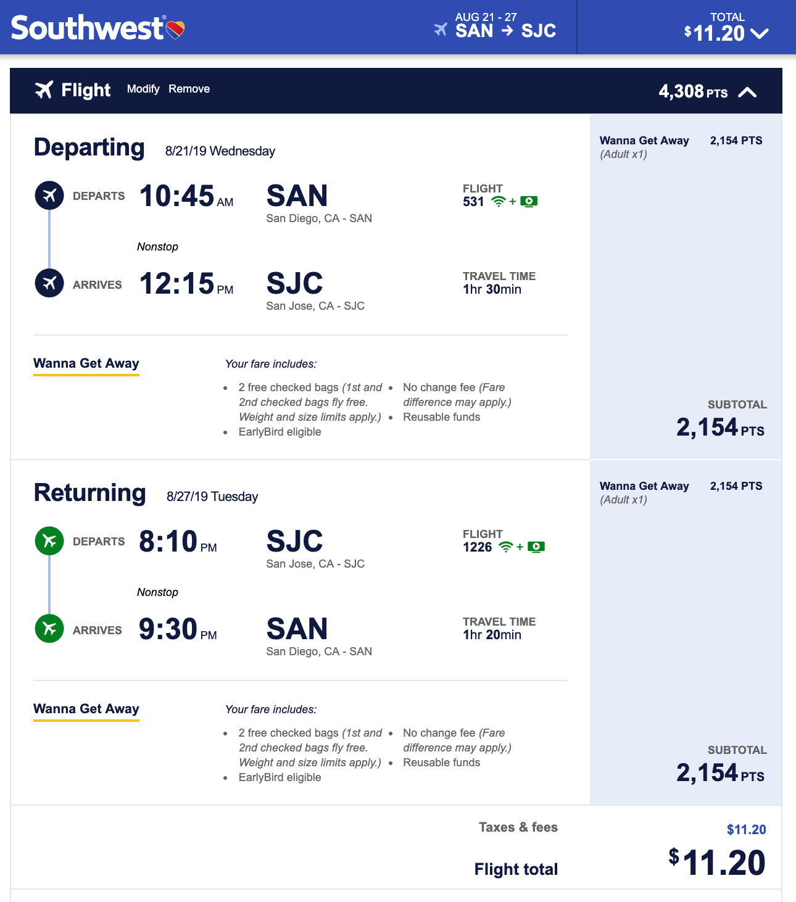
Task: Click the navy arrival plane icon for SJC
Action: tap(49, 283)
